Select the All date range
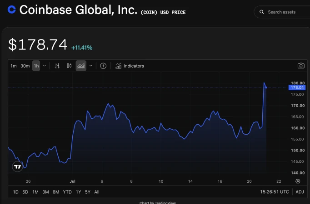The height and width of the screenshot is (204, 310). tap(97, 192)
